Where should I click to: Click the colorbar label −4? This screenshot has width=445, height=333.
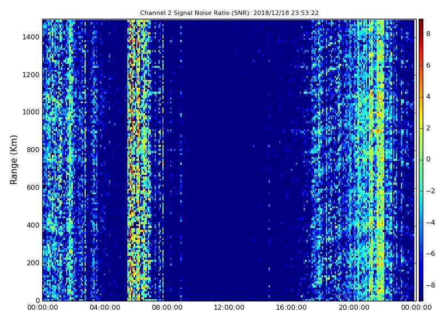pos(431,223)
